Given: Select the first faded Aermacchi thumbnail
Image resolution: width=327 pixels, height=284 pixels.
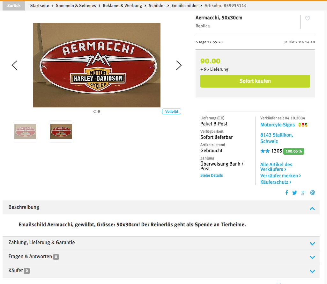Looking at the screenshot, I should [25, 131].
